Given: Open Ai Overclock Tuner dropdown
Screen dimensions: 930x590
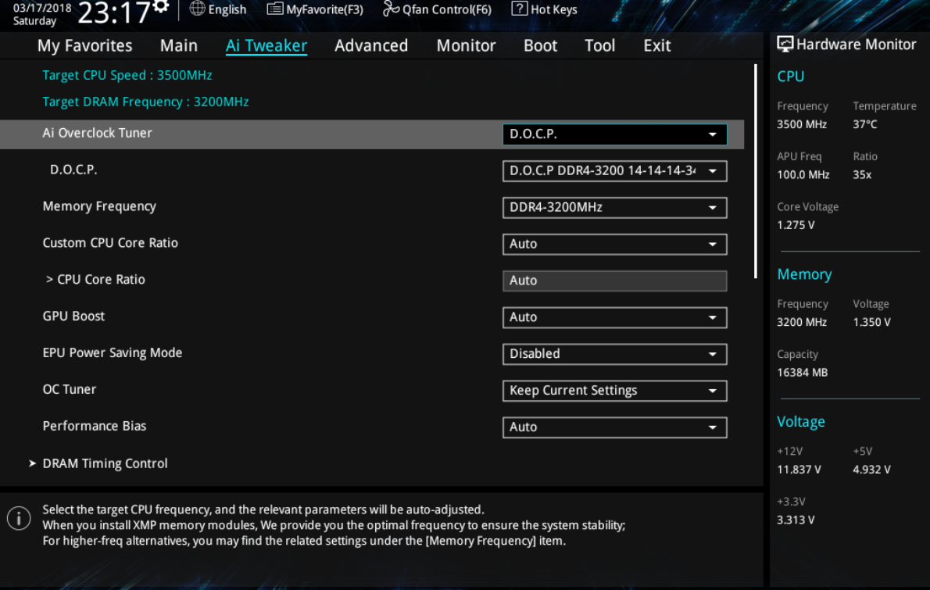Looking at the screenshot, I should (614, 134).
